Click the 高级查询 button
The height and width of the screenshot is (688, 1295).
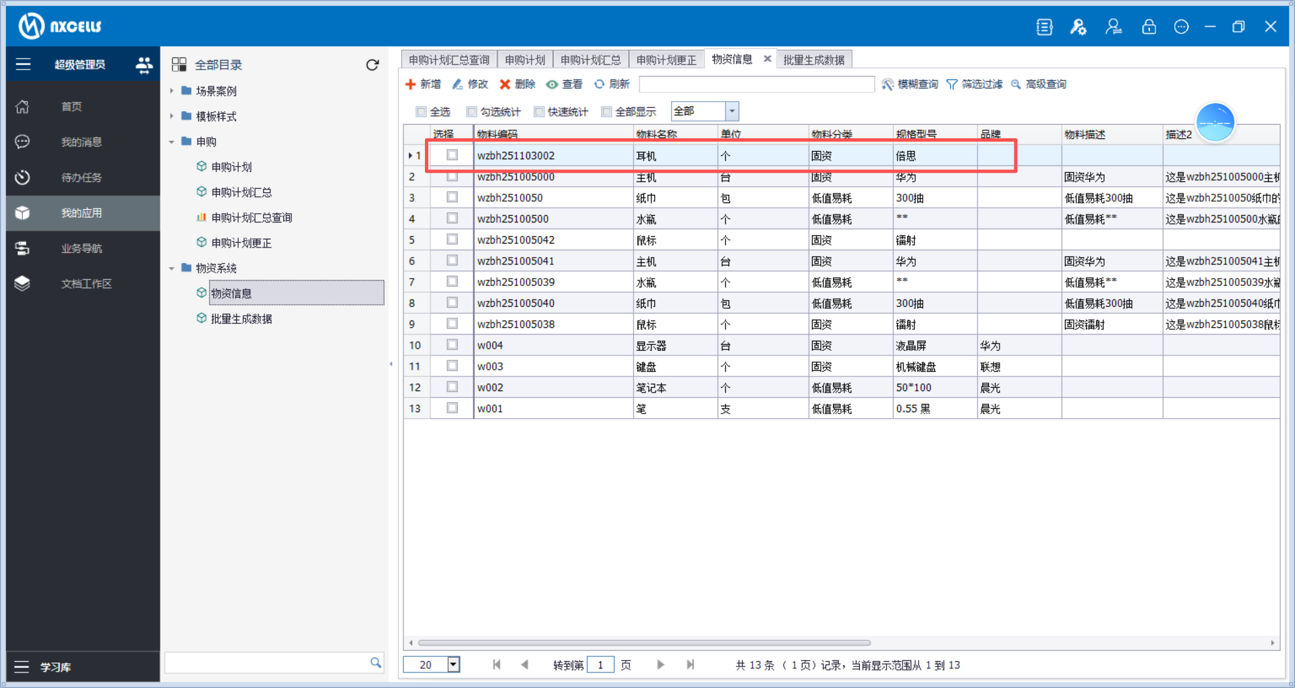[x=1039, y=84]
